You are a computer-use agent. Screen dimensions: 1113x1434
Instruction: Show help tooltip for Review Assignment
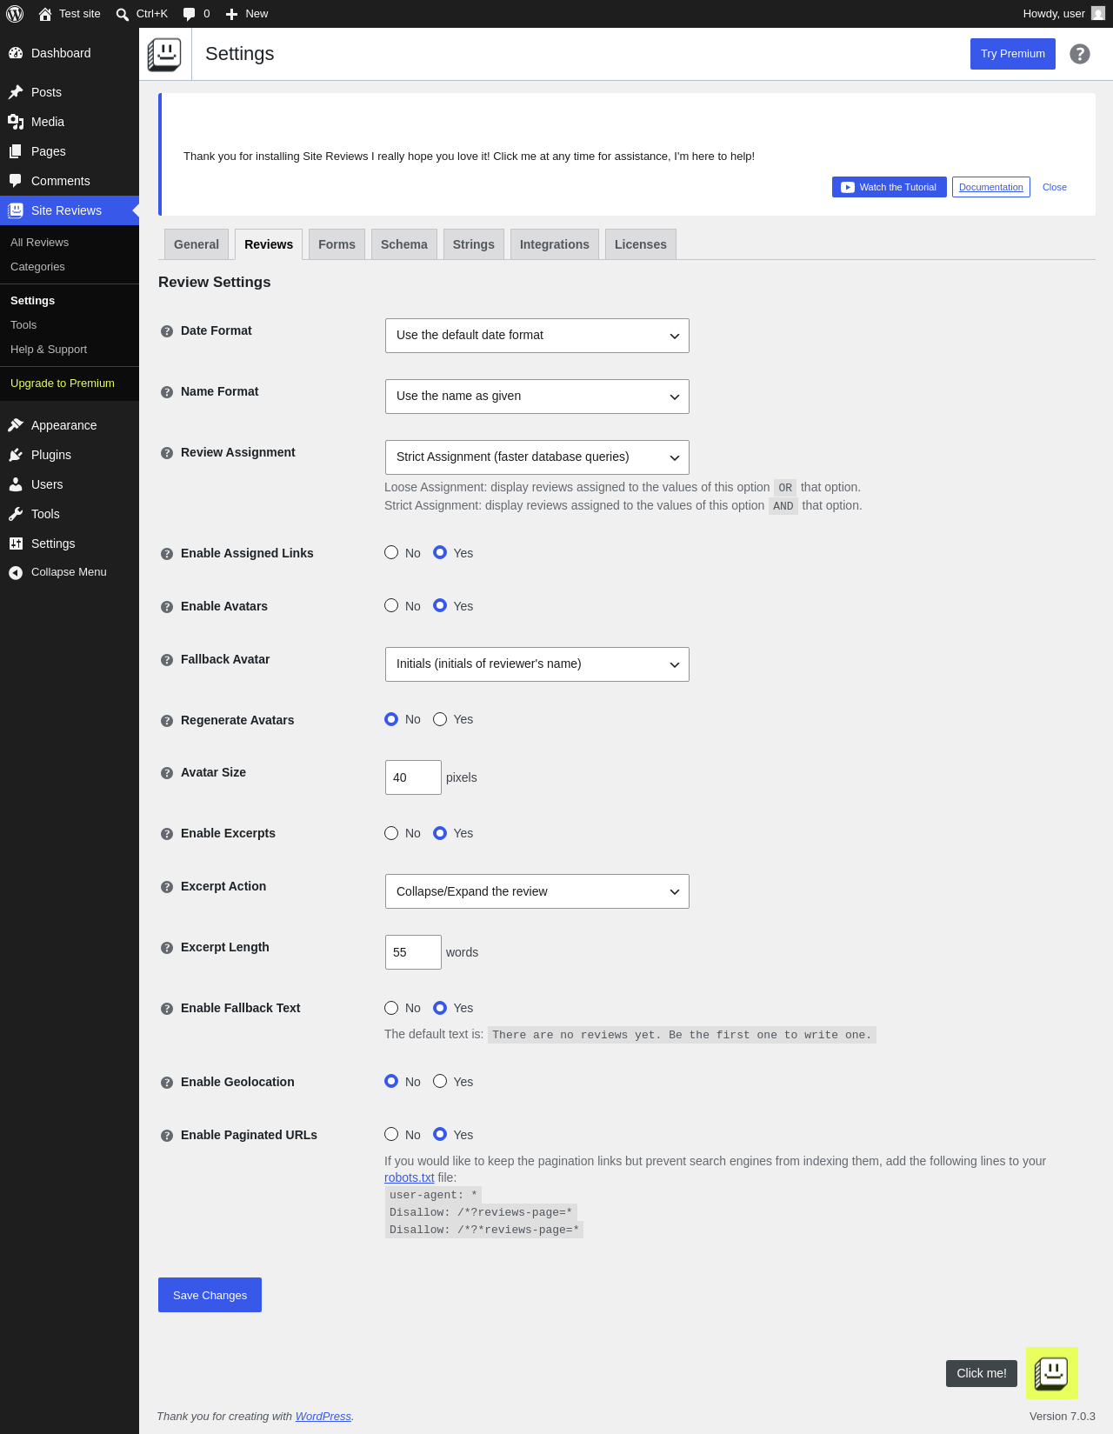tap(167, 453)
